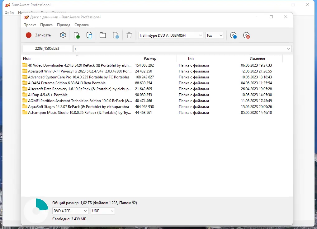This screenshot has width=317, height=229.
Task: Click the trash delete icon
Action: (x=129, y=35)
